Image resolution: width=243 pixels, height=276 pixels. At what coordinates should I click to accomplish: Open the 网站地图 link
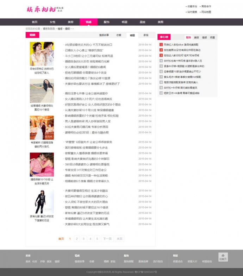(x=206, y=12)
